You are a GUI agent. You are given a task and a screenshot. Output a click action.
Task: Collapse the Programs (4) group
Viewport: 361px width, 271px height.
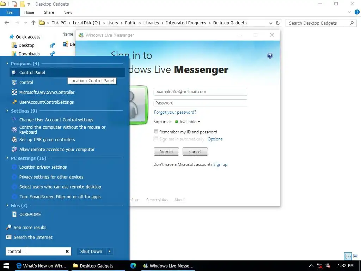point(7,64)
